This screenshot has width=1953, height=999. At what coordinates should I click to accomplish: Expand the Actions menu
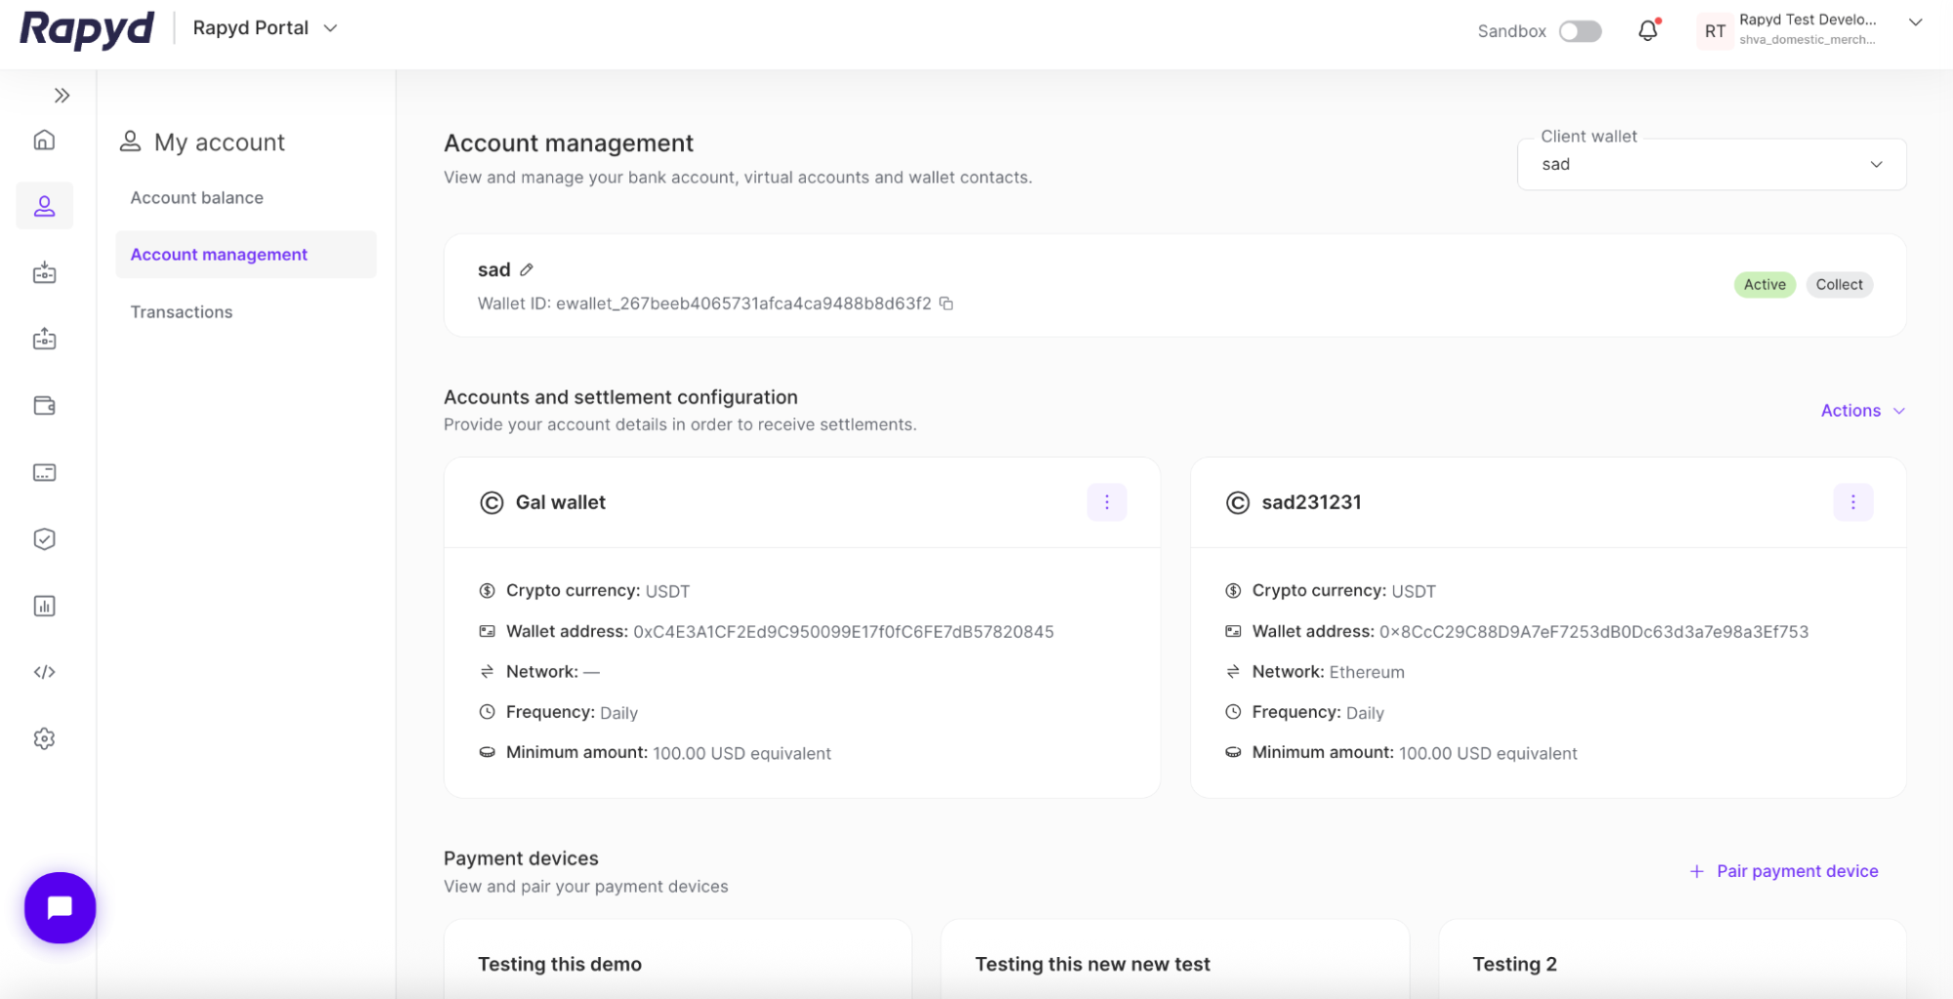[1861, 410]
